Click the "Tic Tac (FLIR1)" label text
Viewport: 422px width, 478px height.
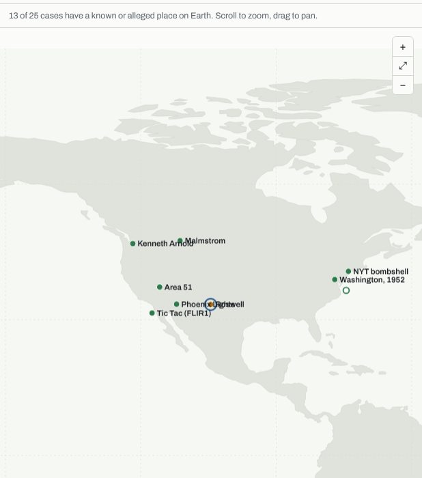click(x=184, y=313)
